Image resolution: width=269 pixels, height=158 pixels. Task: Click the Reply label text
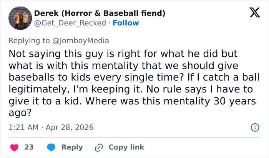coord(72,147)
